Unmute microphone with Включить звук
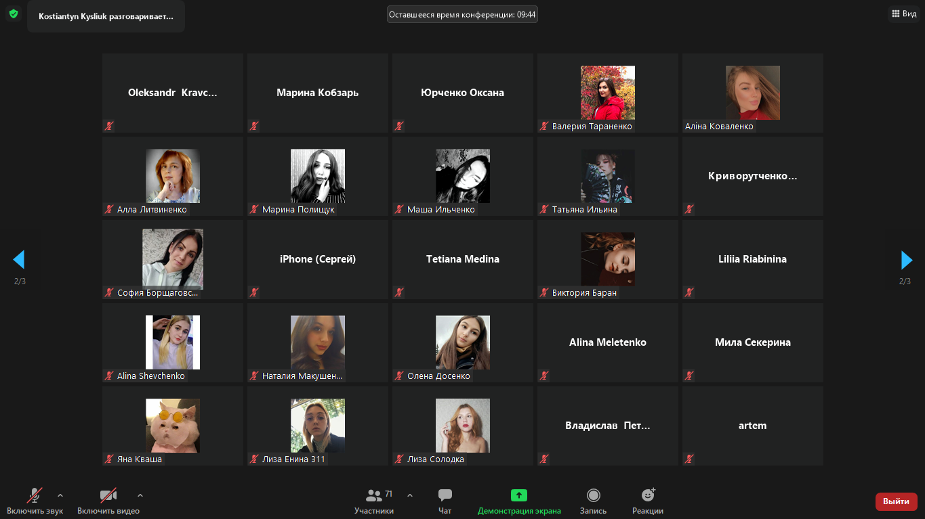This screenshot has width=925, height=519. coord(35,501)
